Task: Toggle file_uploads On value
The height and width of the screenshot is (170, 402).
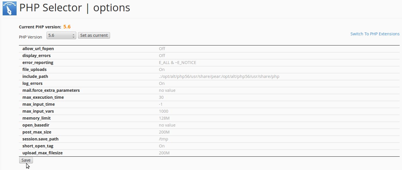Action: click(x=162, y=70)
